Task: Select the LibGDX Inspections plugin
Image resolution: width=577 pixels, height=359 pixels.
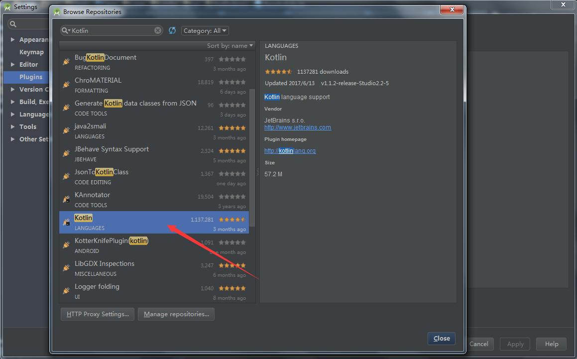Action: [154, 268]
